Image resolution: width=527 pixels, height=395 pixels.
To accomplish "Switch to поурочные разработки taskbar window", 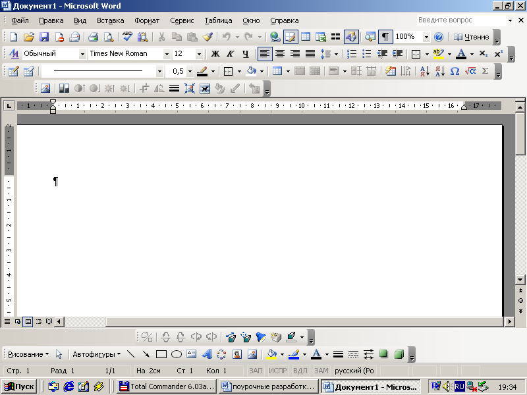I will pos(268,386).
